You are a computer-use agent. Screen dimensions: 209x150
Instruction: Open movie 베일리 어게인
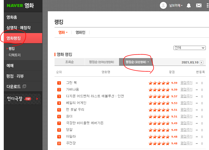(76, 103)
